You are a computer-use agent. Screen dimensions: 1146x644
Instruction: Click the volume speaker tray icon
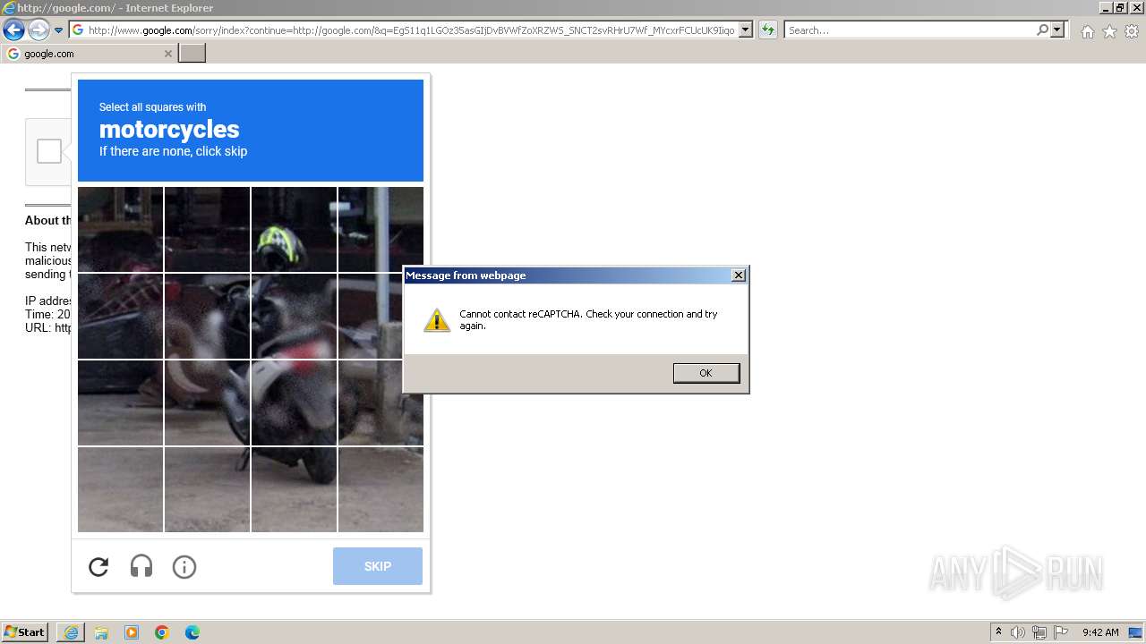[1018, 632]
